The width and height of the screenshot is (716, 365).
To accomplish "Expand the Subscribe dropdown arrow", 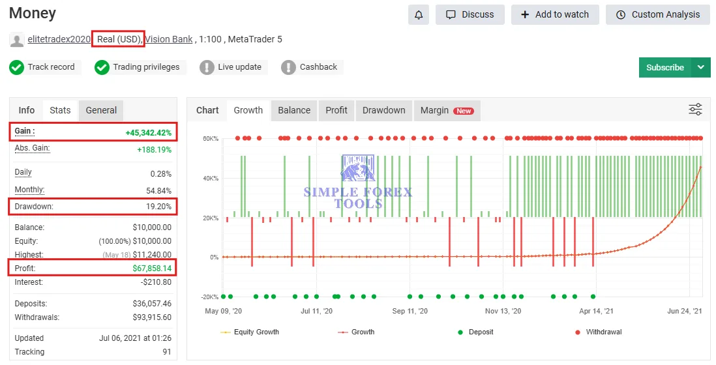I will (701, 67).
